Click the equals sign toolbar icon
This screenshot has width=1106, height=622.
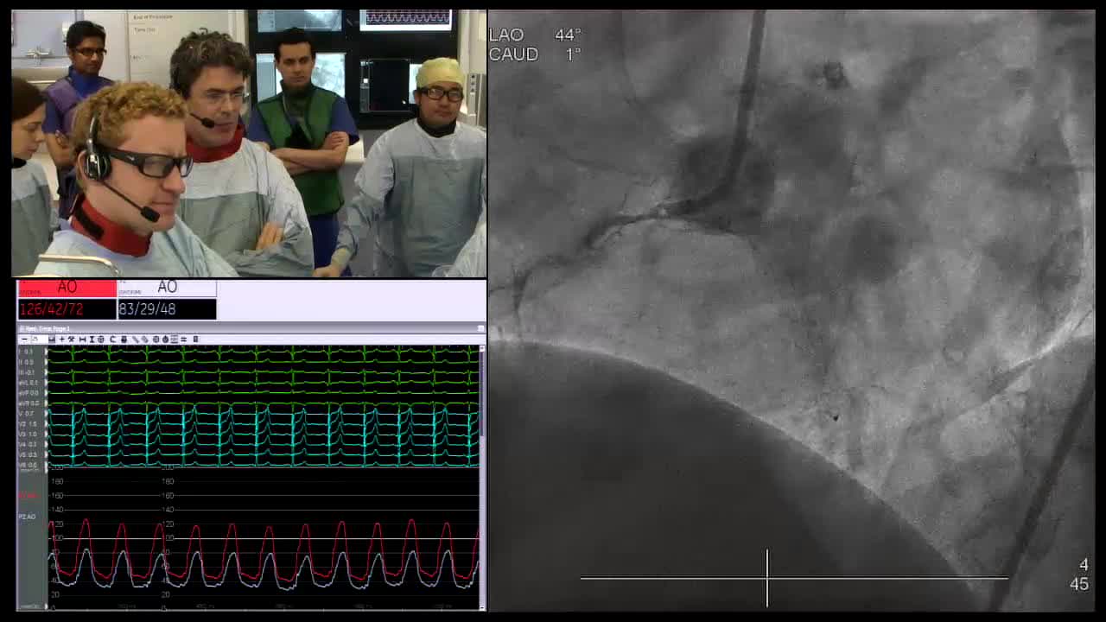[184, 340]
